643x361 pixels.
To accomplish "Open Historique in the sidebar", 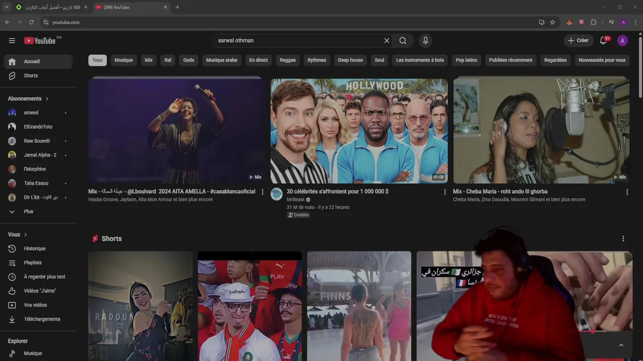I will click(x=39, y=249).
